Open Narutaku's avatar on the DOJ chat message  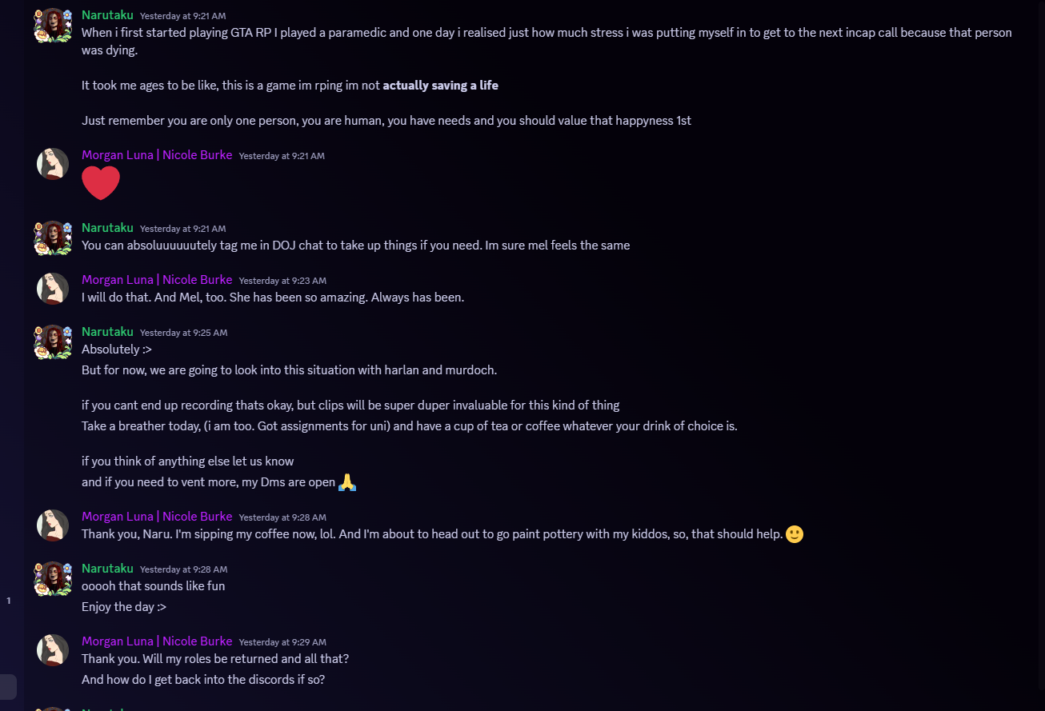click(x=53, y=238)
